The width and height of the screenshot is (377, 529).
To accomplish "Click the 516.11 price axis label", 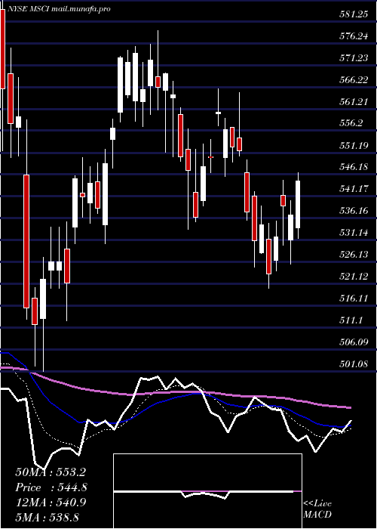I will coord(354,298).
